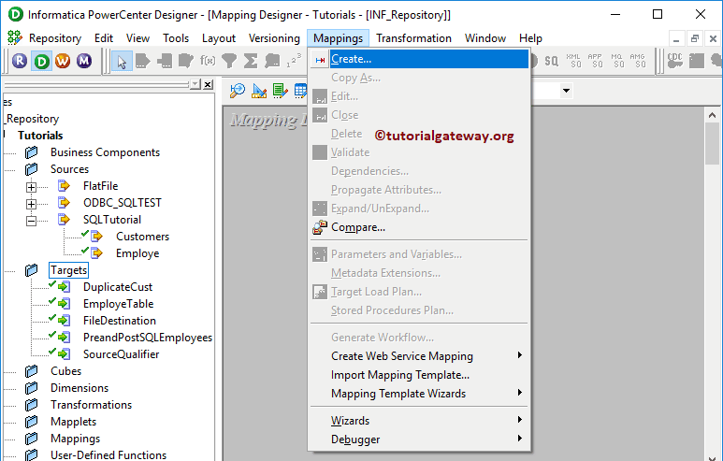Open Target Designer via the ruler triangle icon

click(259, 91)
